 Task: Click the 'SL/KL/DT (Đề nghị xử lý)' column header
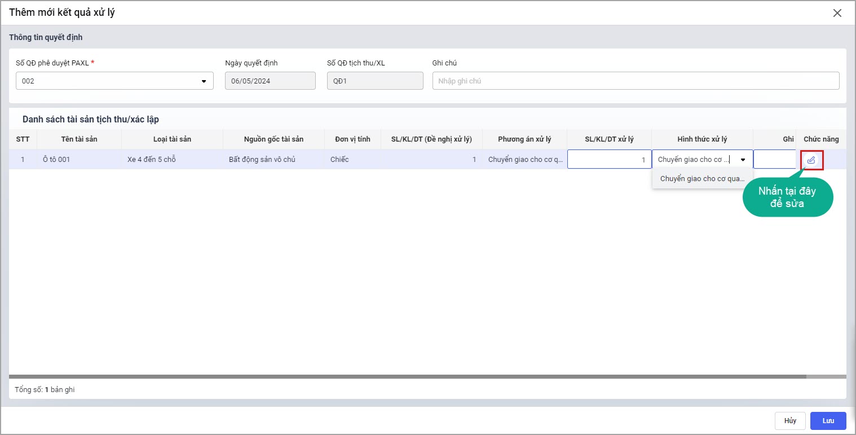[x=431, y=139]
